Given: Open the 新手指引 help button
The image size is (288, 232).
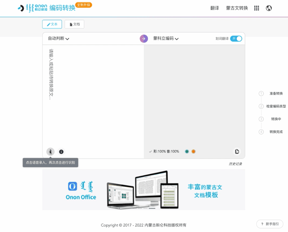Looking at the screenshot, I should (x=270, y=224).
